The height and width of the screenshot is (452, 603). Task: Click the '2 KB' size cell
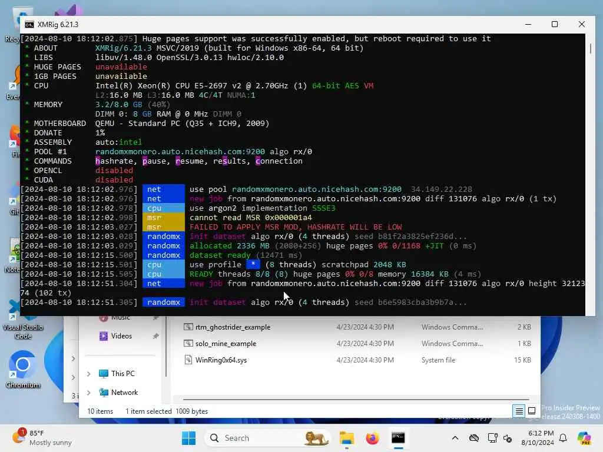pos(524,327)
